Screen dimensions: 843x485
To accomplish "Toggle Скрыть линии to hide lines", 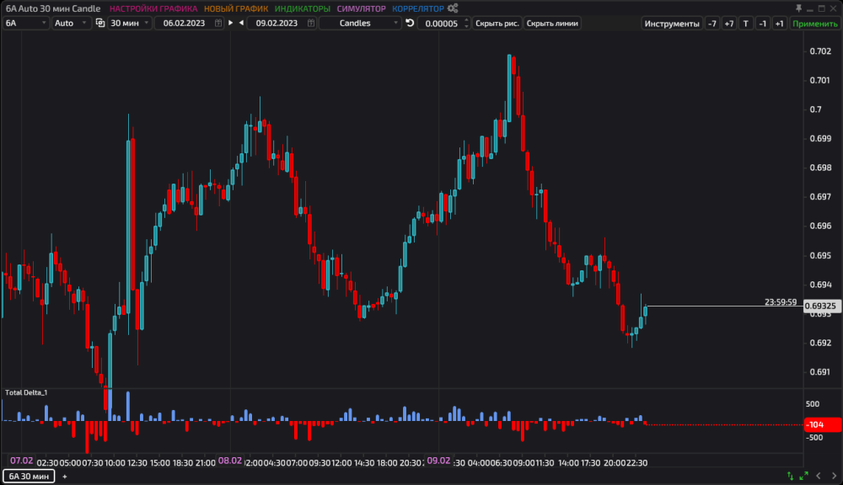I will (552, 23).
